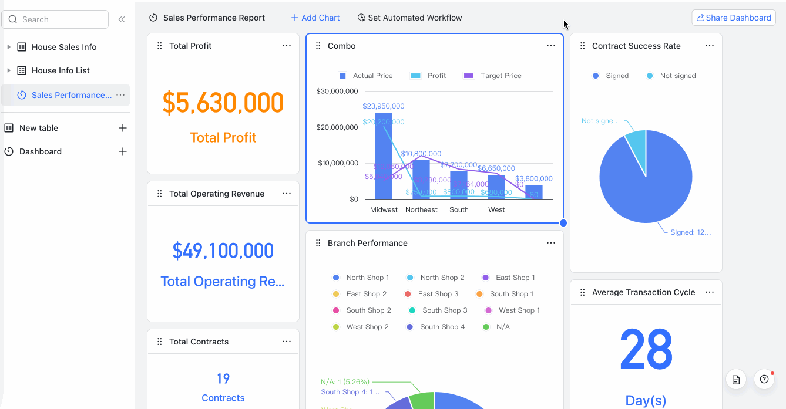Click the drag handle on the Combo card
This screenshot has height=409, width=786.
(x=318, y=45)
